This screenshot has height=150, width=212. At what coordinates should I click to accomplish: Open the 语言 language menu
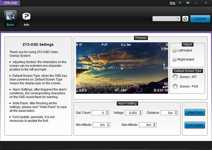(x=172, y=3)
